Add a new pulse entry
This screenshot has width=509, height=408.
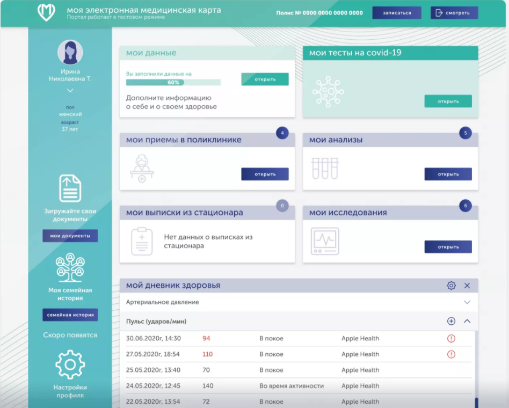[451, 321]
